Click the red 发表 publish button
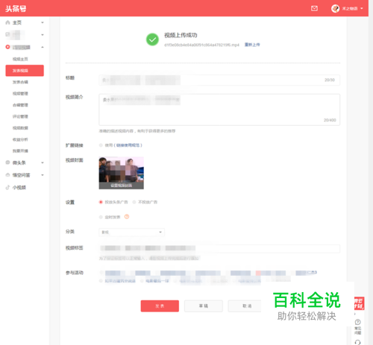 coord(160,306)
